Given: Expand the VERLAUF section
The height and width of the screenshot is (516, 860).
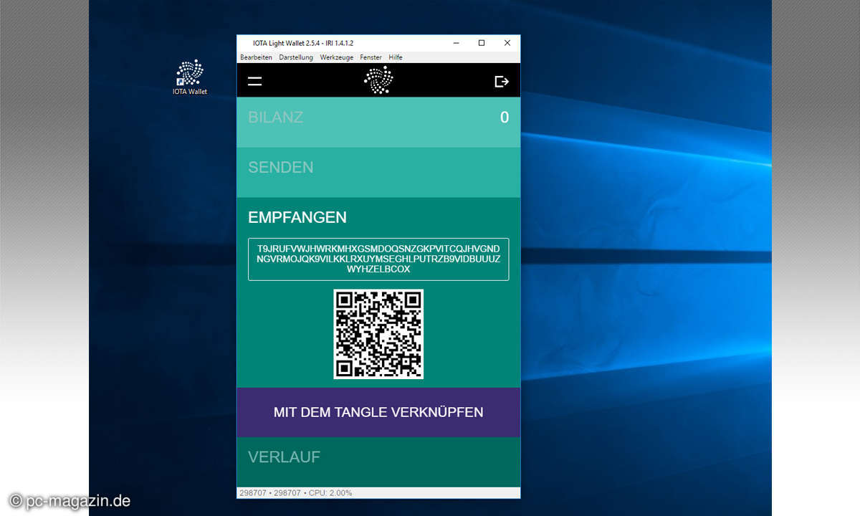Looking at the screenshot, I should 378,462.
